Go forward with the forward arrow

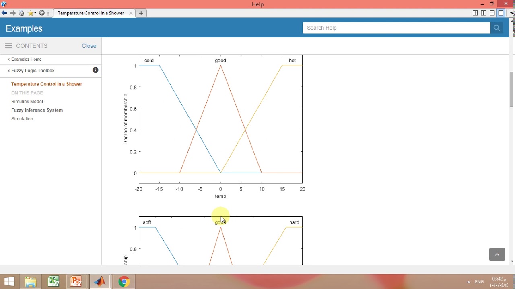point(13,13)
